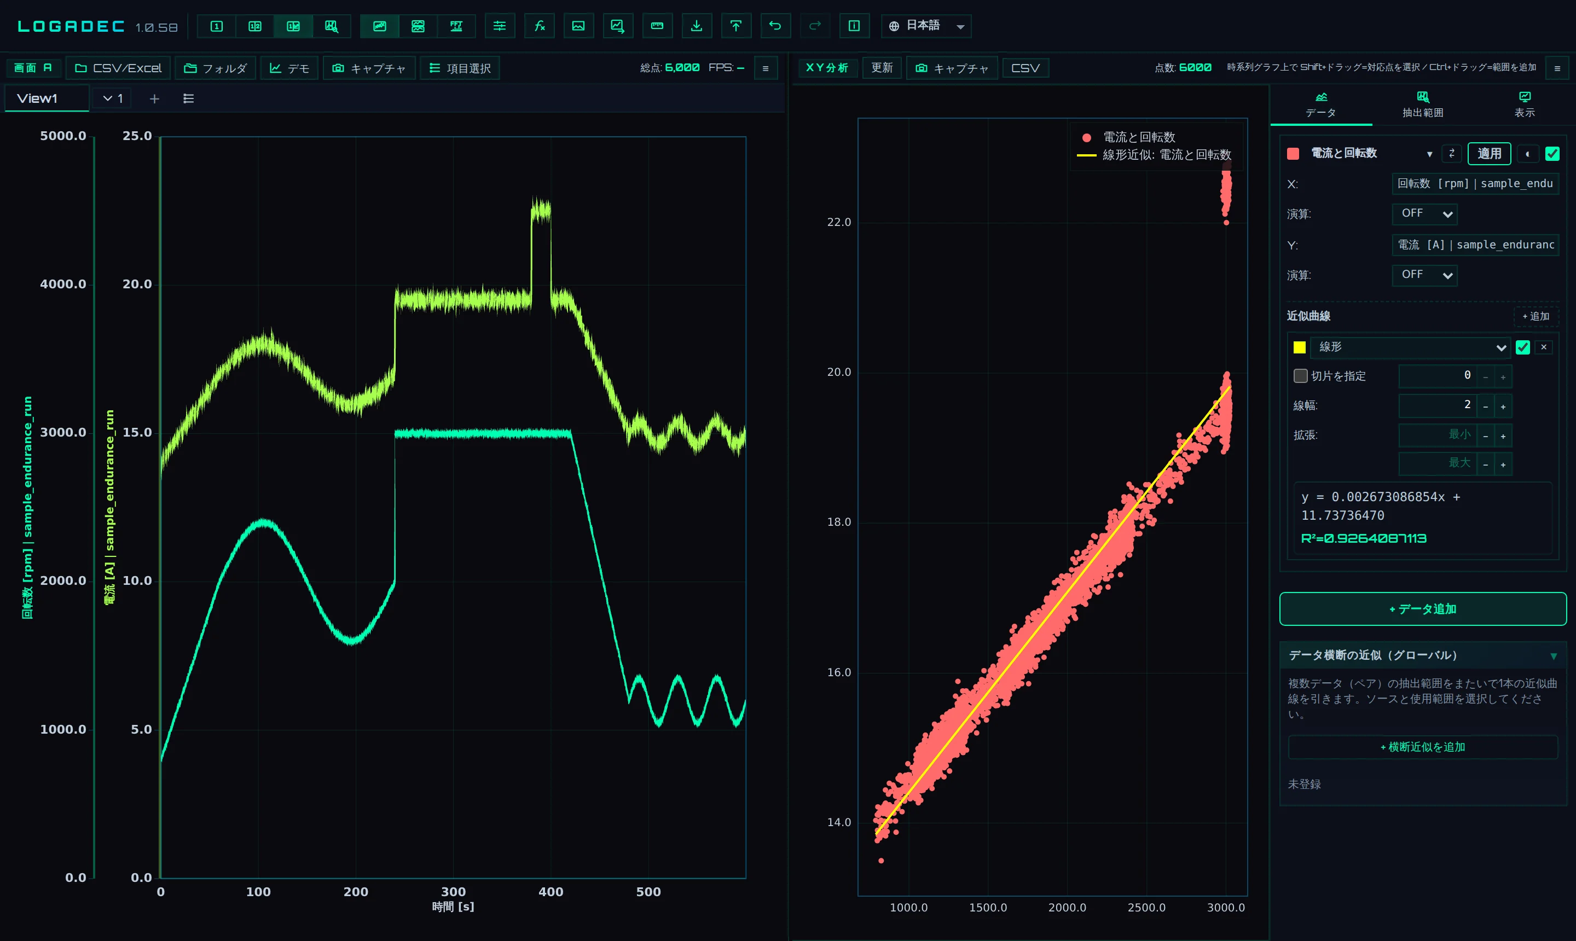Click the chart export arrow icon
Viewport: 1576px width, 941px height.
click(618, 26)
